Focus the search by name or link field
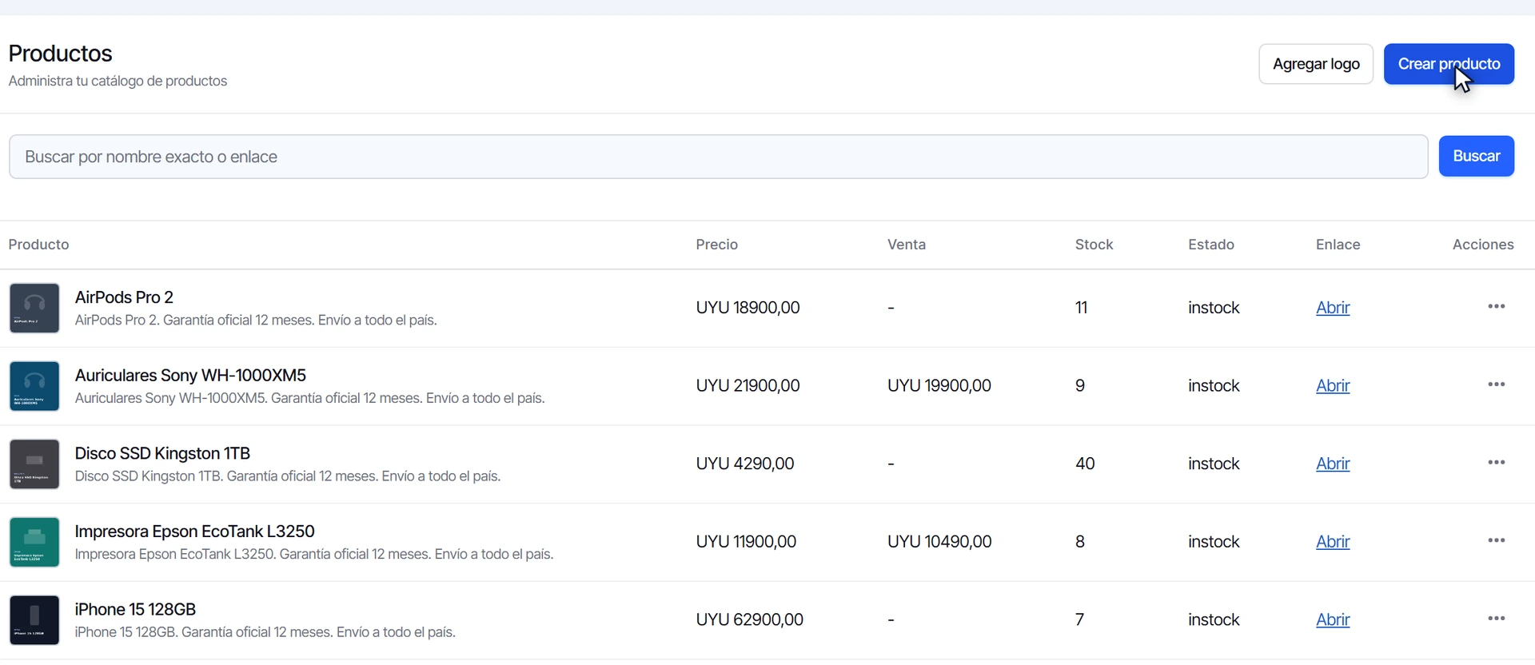Viewport: 1535px width, 665px height. click(x=718, y=157)
